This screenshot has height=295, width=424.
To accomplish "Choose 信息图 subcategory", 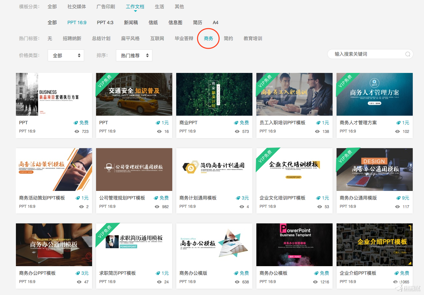I will coord(175,23).
